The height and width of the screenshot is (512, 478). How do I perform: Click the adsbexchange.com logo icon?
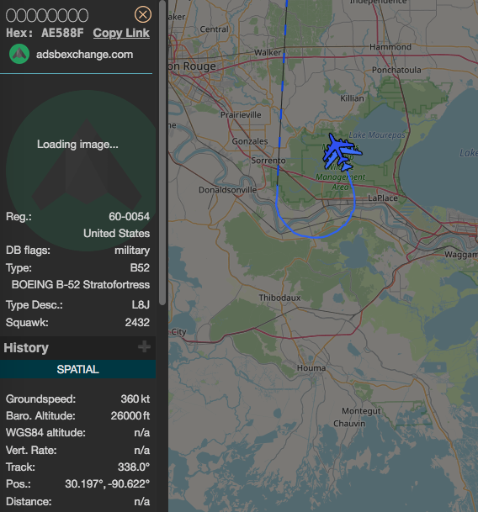pos(19,54)
